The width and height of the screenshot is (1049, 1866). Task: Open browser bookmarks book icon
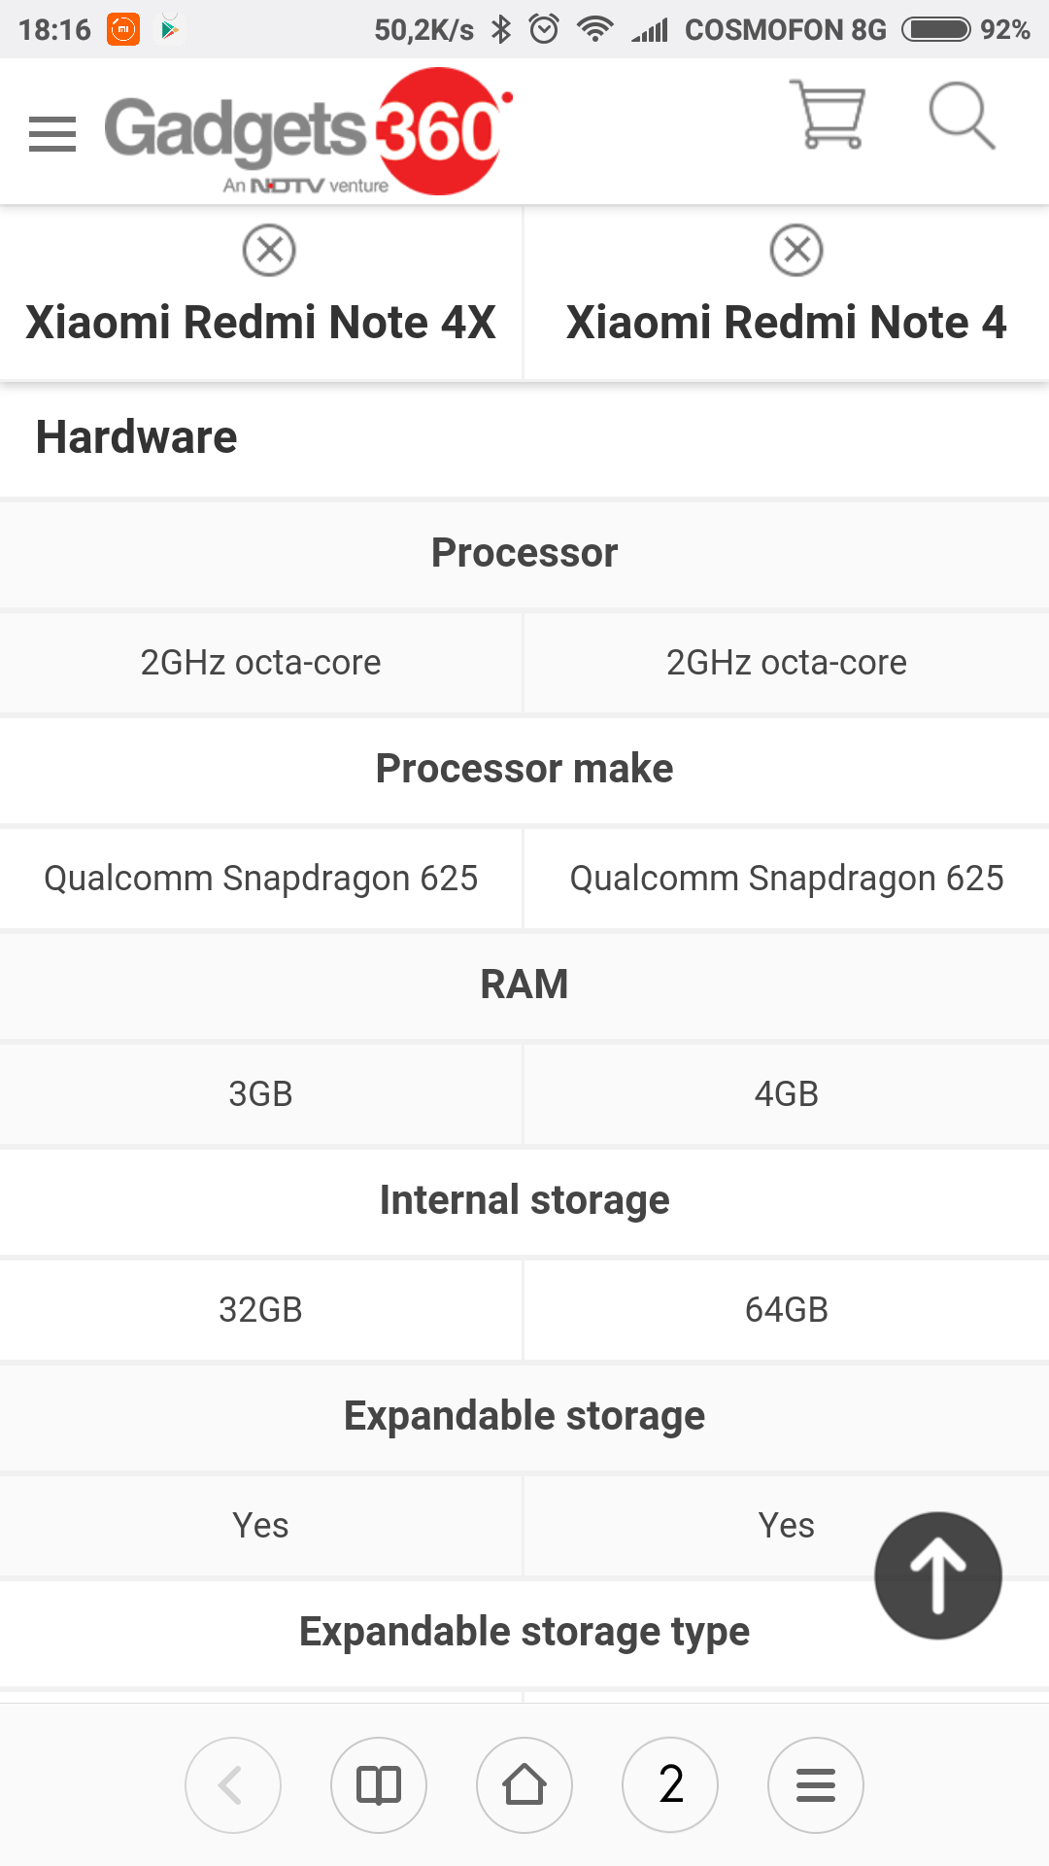pos(379,1784)
